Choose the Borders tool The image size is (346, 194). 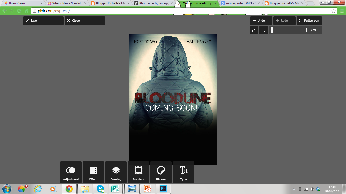[138, 172]
